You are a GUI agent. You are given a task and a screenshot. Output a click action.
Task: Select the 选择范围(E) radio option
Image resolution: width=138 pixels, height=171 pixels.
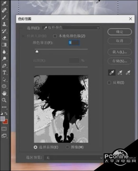click(35, 147)
